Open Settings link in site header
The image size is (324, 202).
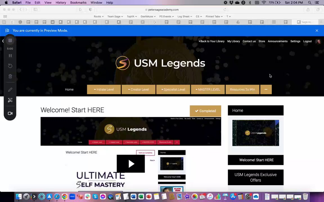pos(295,41)
